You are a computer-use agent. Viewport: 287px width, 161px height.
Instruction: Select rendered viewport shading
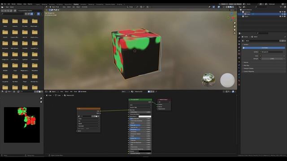pyautogui.click(x=233, y=7)
